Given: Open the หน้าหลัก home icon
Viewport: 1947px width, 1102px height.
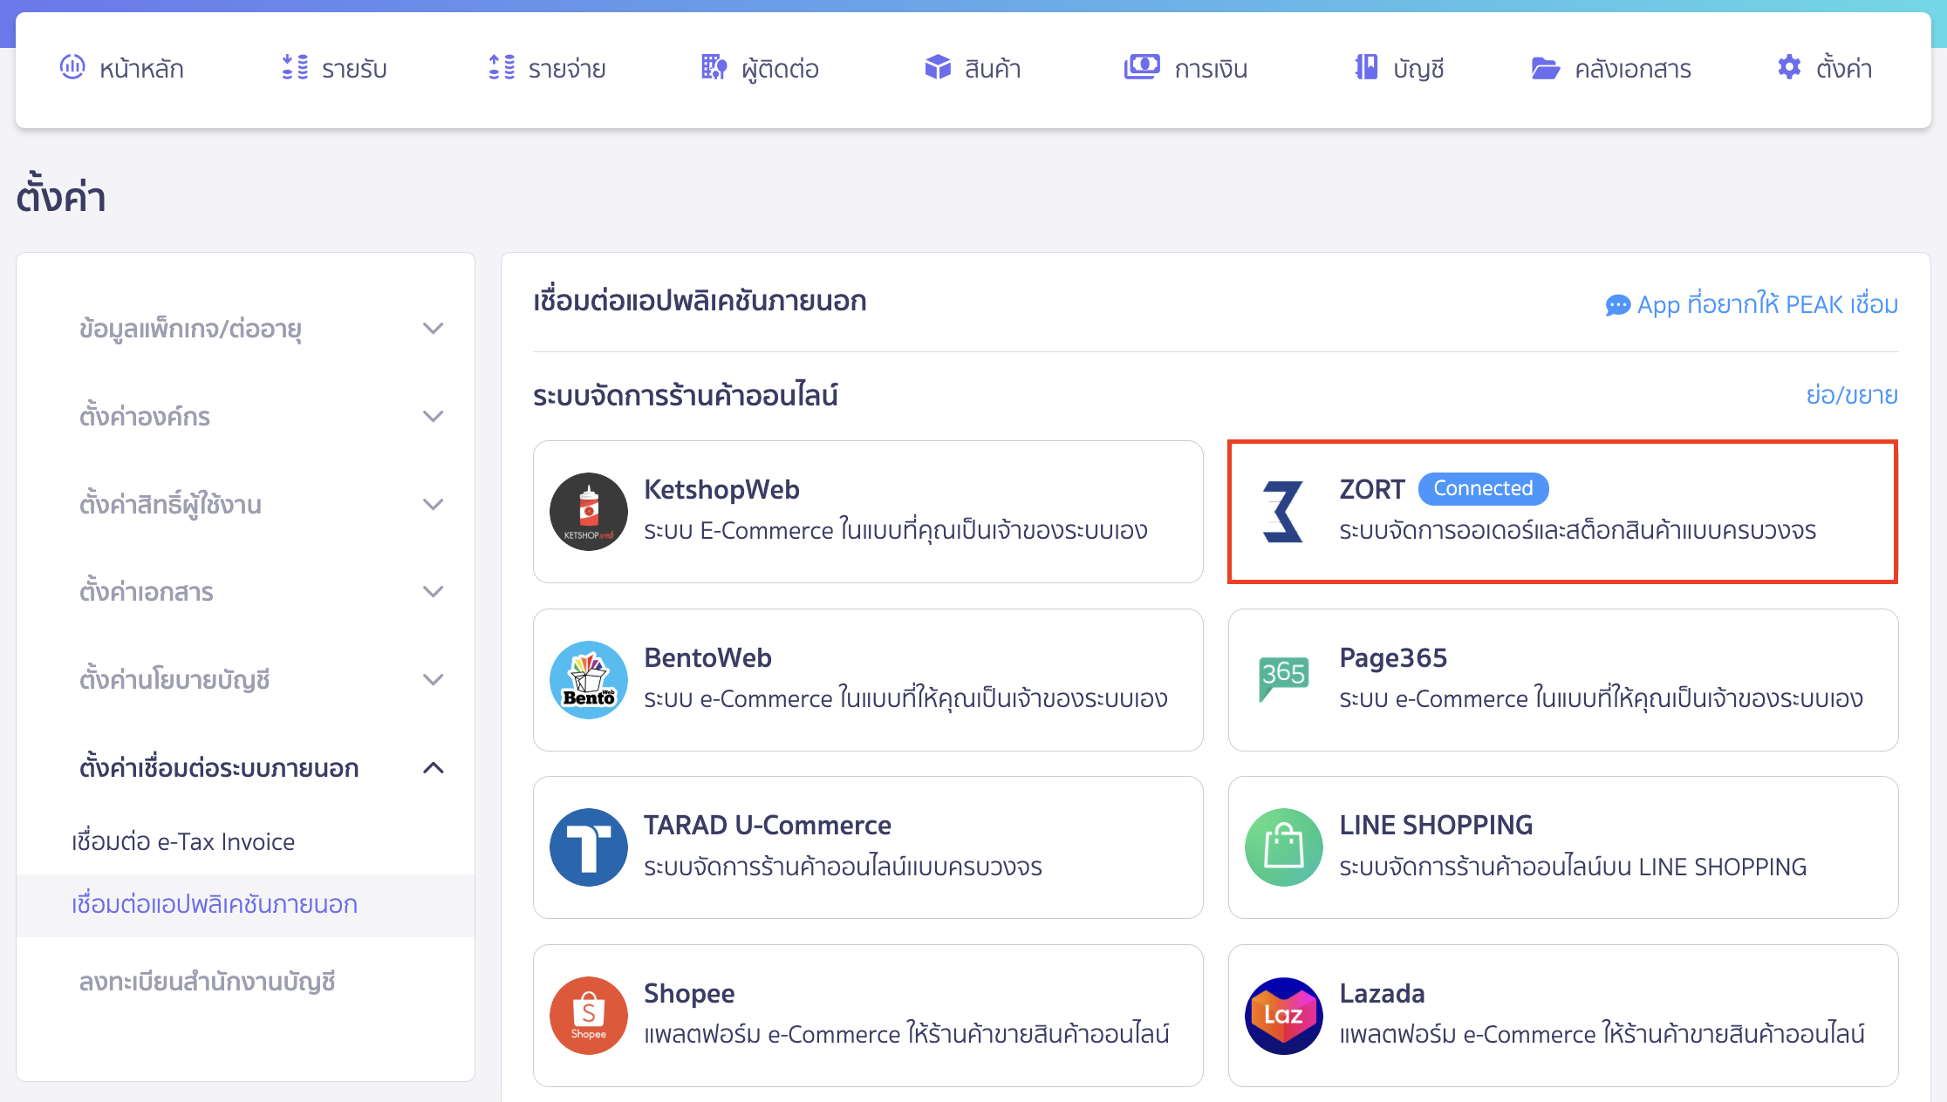Looking at the screenshot, I should 73,67.
